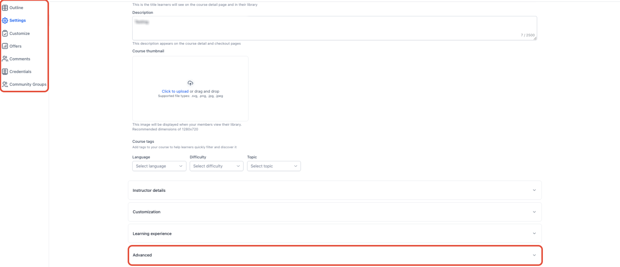Click 'Supported file types' hint text
Image resolution: width=620 pixels, height=267 pixels.
pyautogui.click(x=190, y=96)
